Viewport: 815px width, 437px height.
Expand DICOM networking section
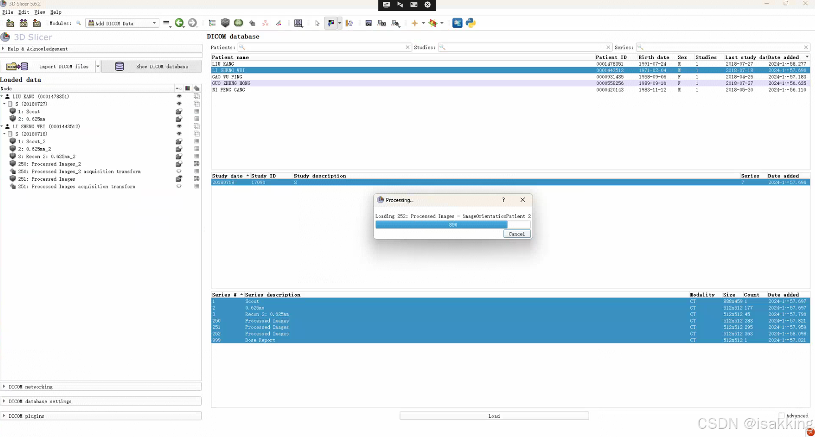(x=101, y=387)
